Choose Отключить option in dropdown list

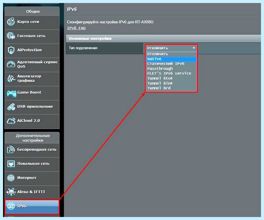[171, 54]
